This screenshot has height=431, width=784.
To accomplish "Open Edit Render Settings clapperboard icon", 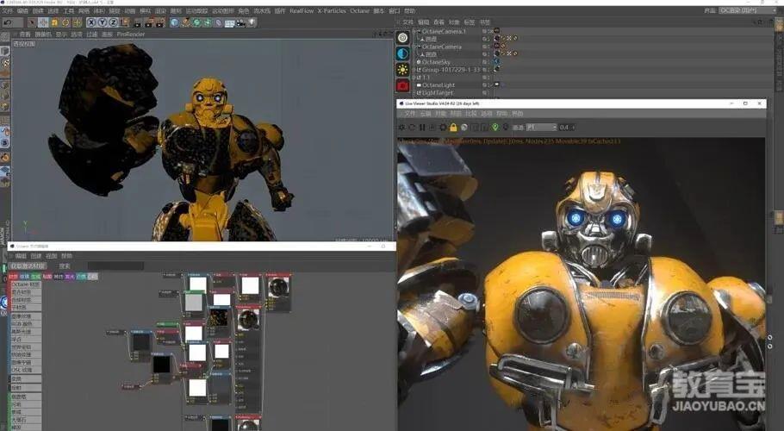I will click(x=160, y=22).
